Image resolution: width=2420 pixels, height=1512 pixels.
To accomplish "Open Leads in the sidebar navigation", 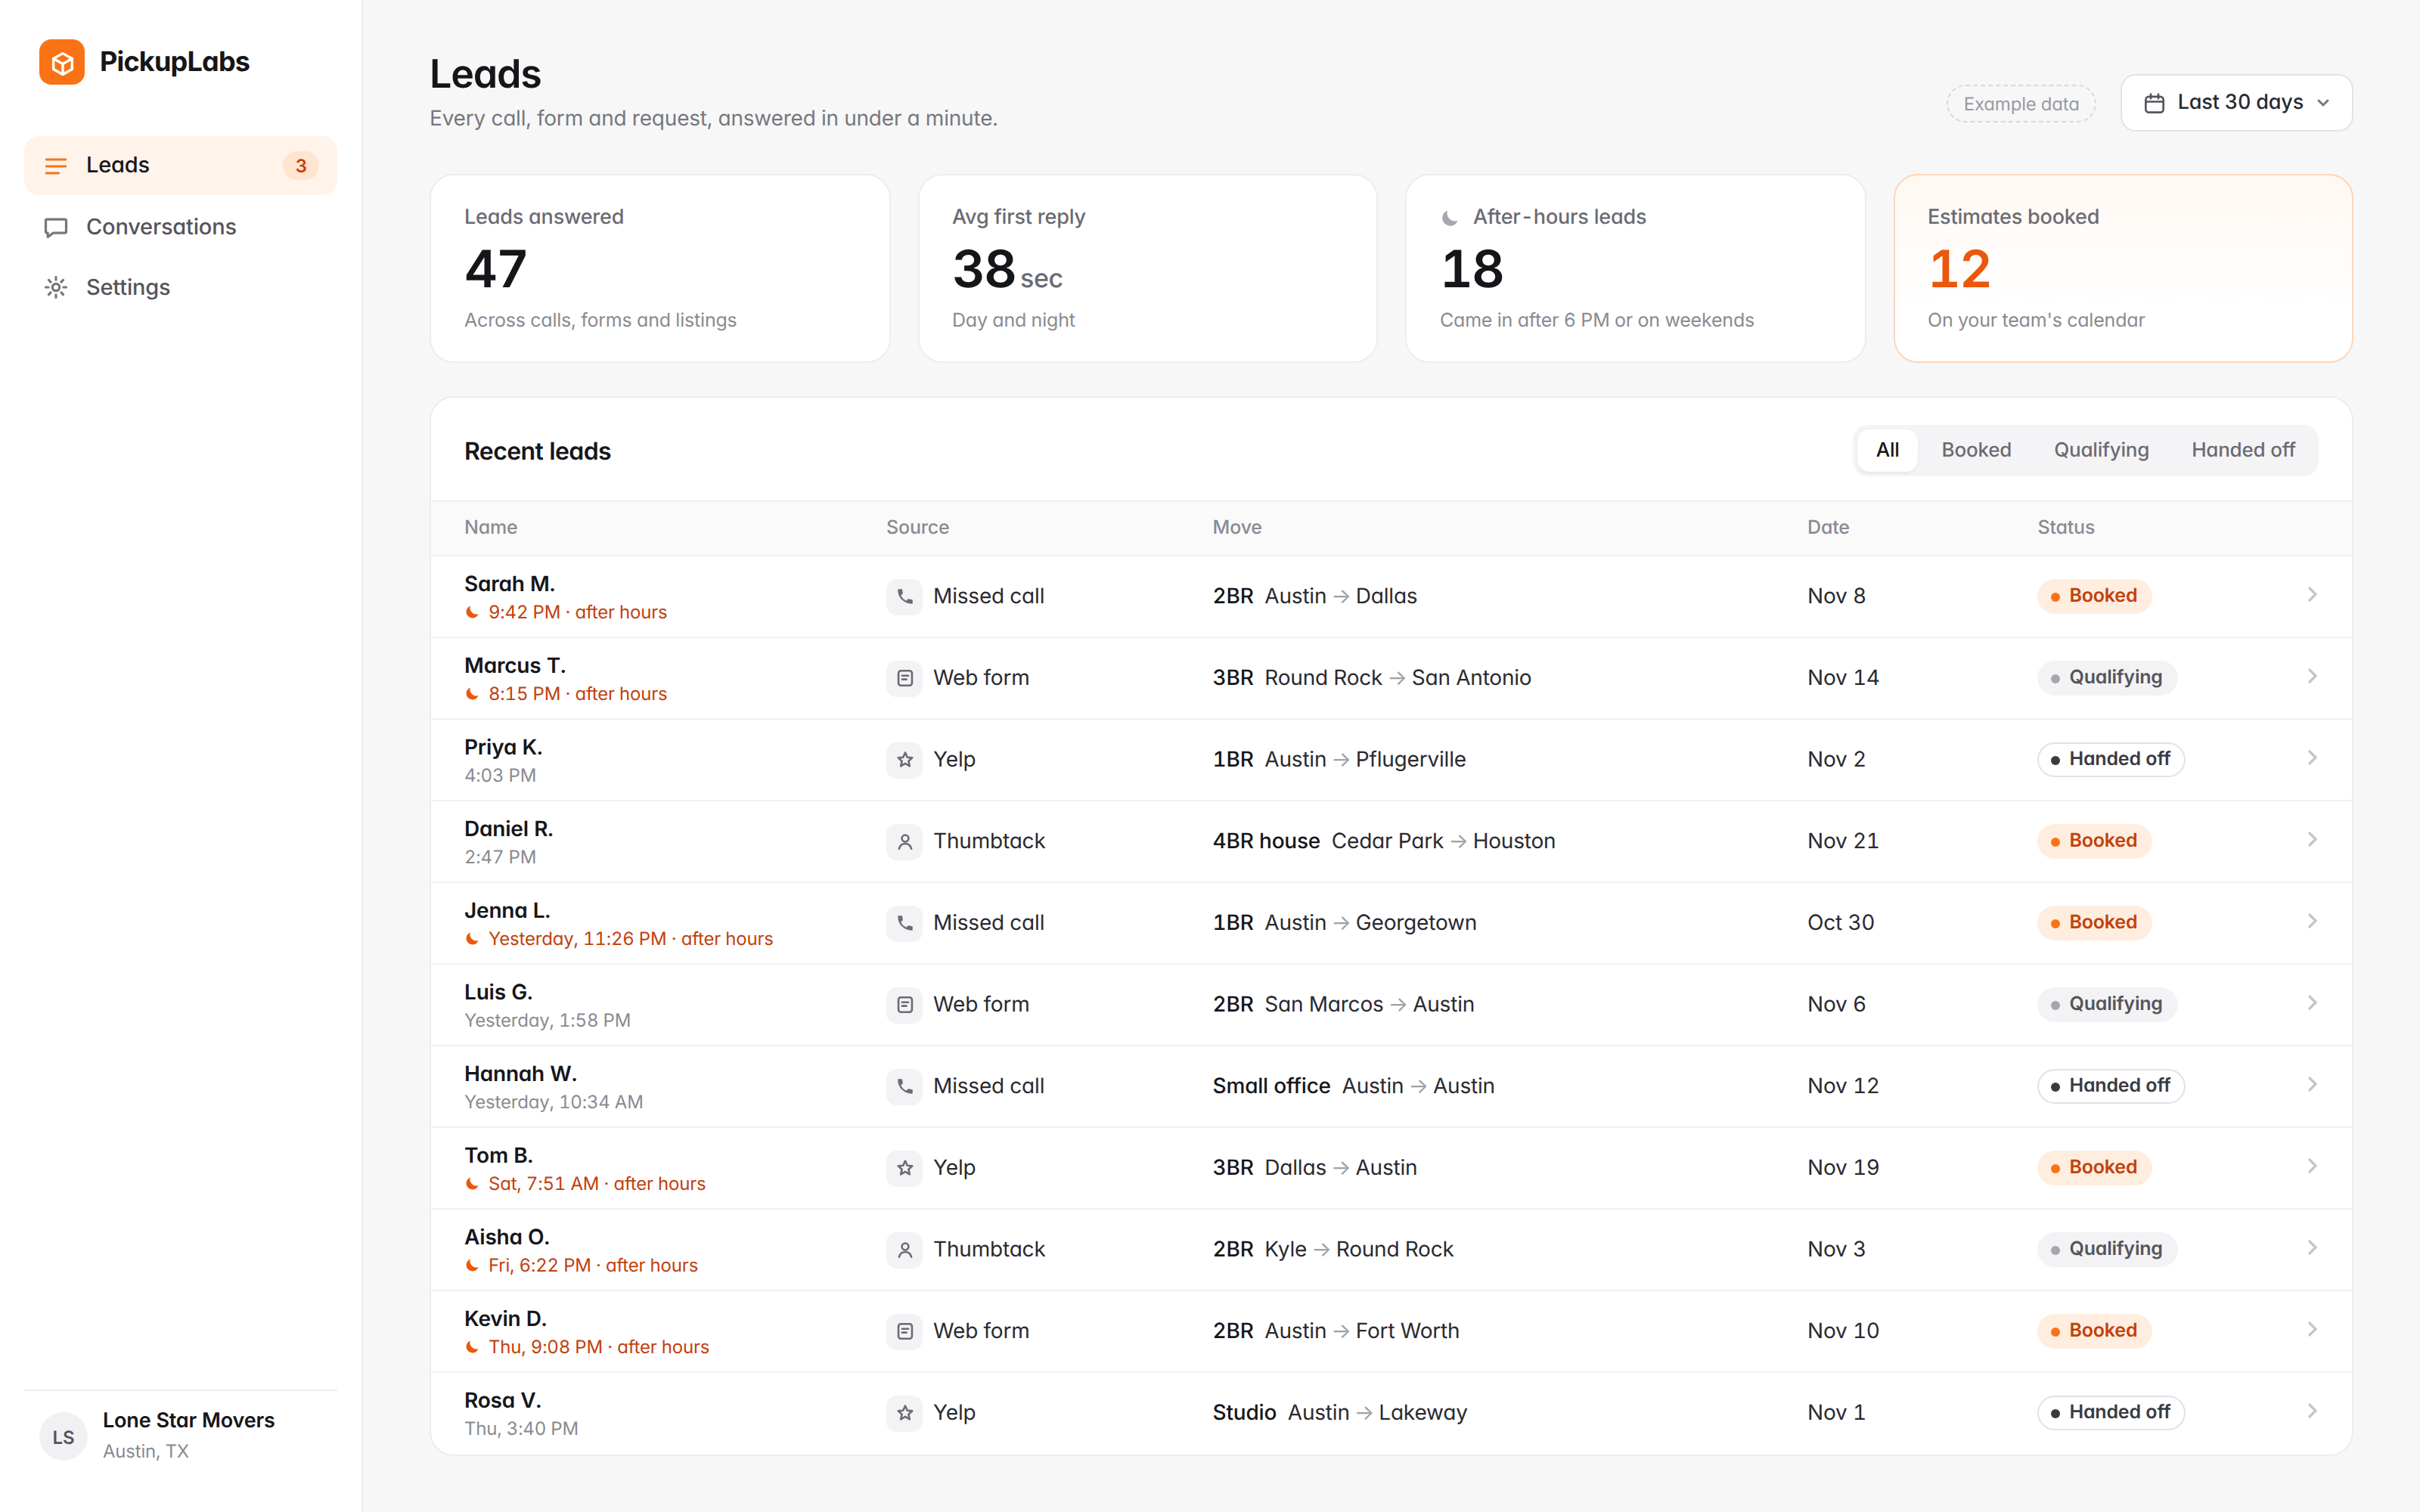I will coord(181,166).
